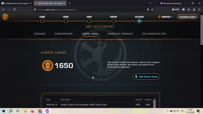Click the 1650 coin balance number

click(x=64, y=66)
